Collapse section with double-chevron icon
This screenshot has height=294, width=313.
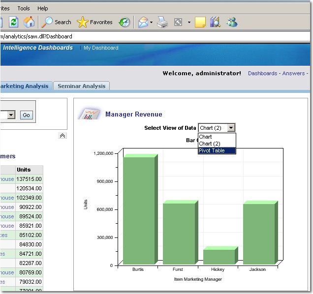63,136
